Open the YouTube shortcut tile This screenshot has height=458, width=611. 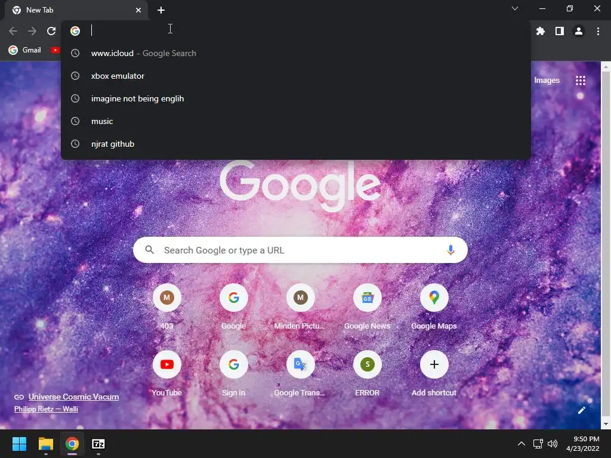pyautogui.click(x=167, y=374)
